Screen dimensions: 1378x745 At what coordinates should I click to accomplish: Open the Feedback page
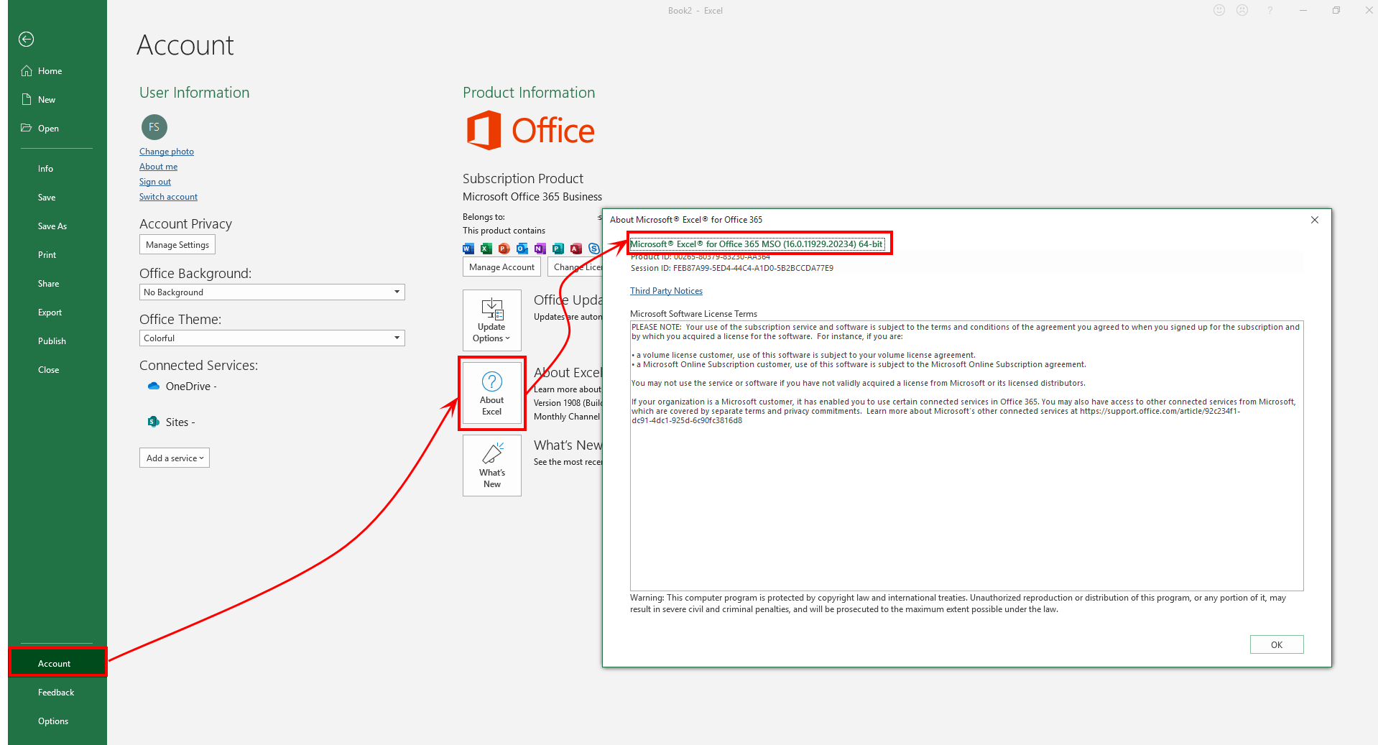coord(57,693)
